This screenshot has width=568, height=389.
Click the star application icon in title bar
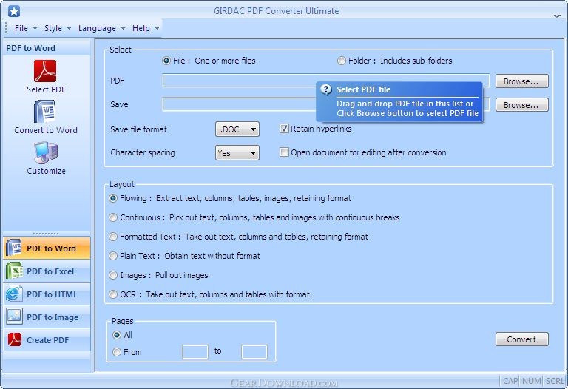pyautogui.click(x=14, y=11)
